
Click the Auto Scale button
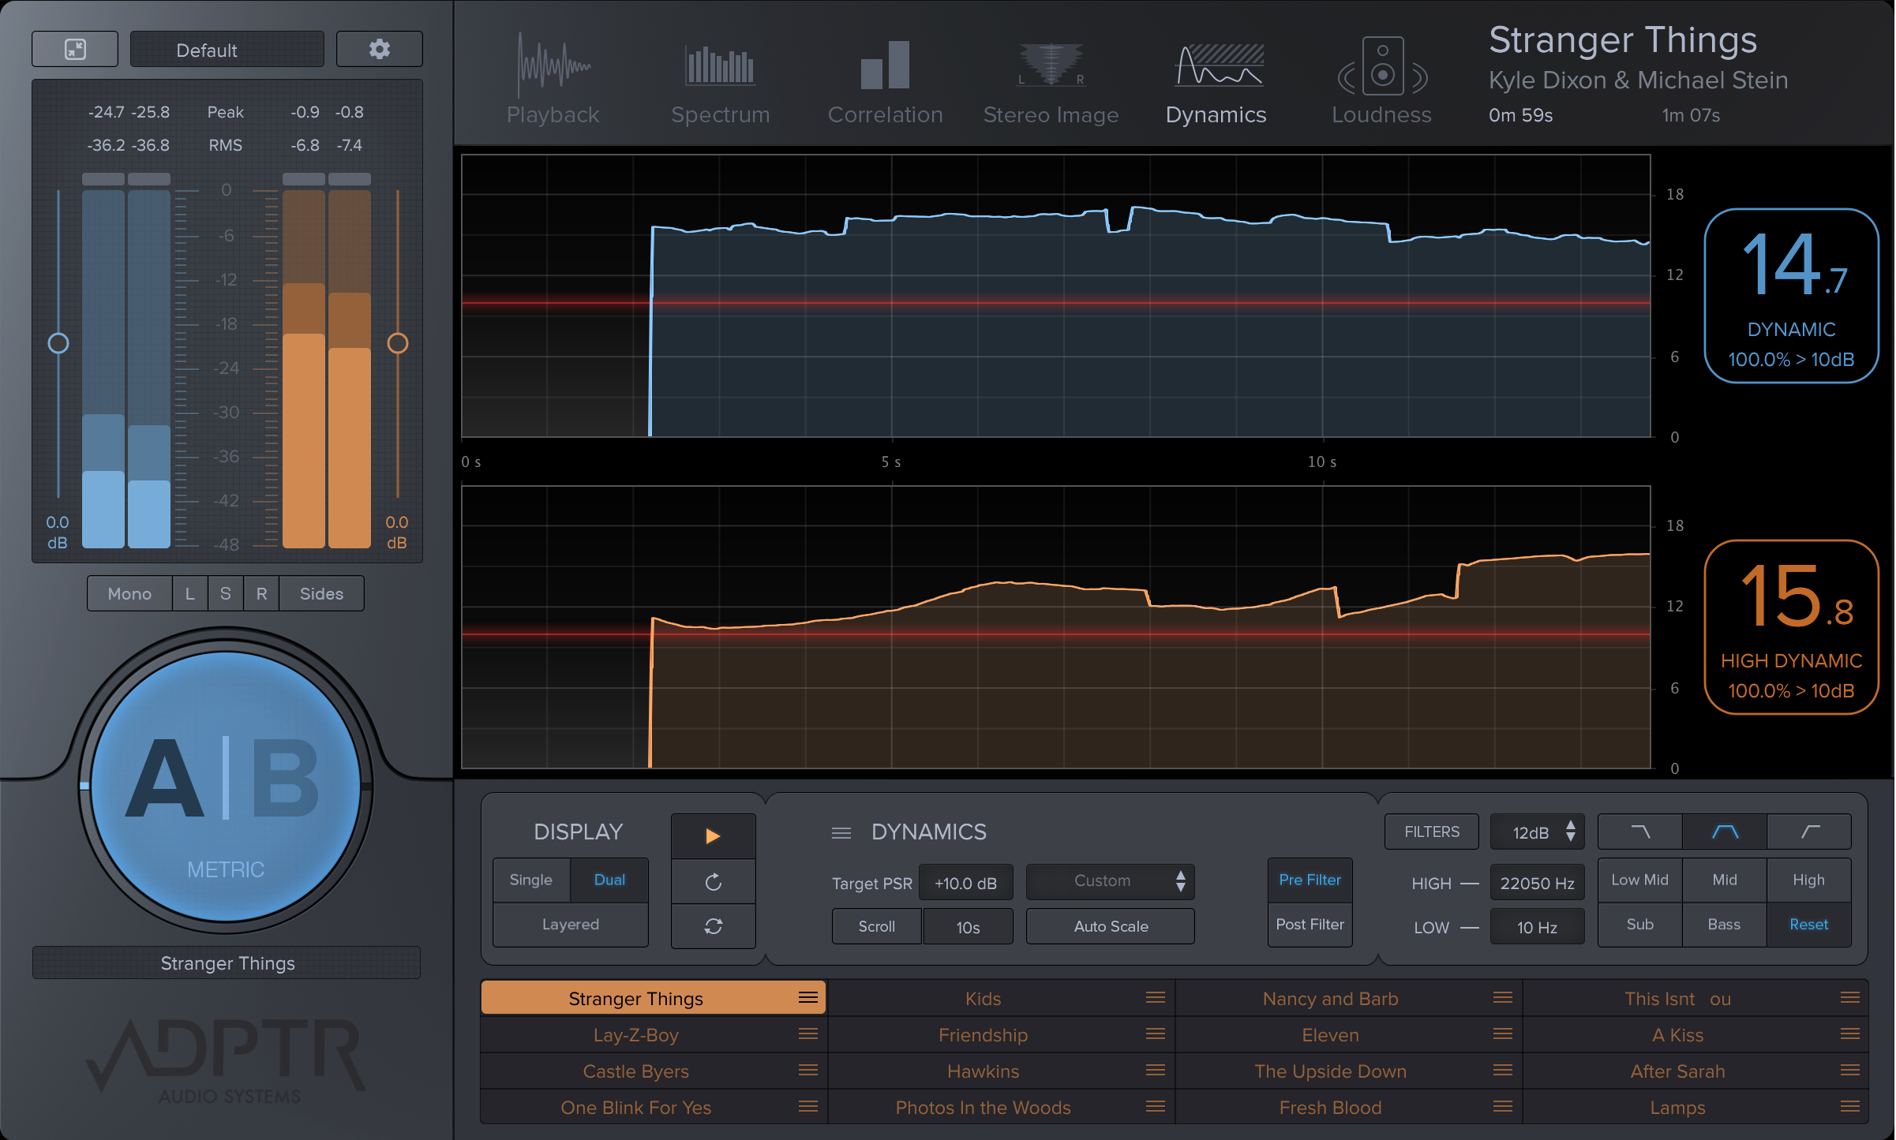coord(1110,925)
